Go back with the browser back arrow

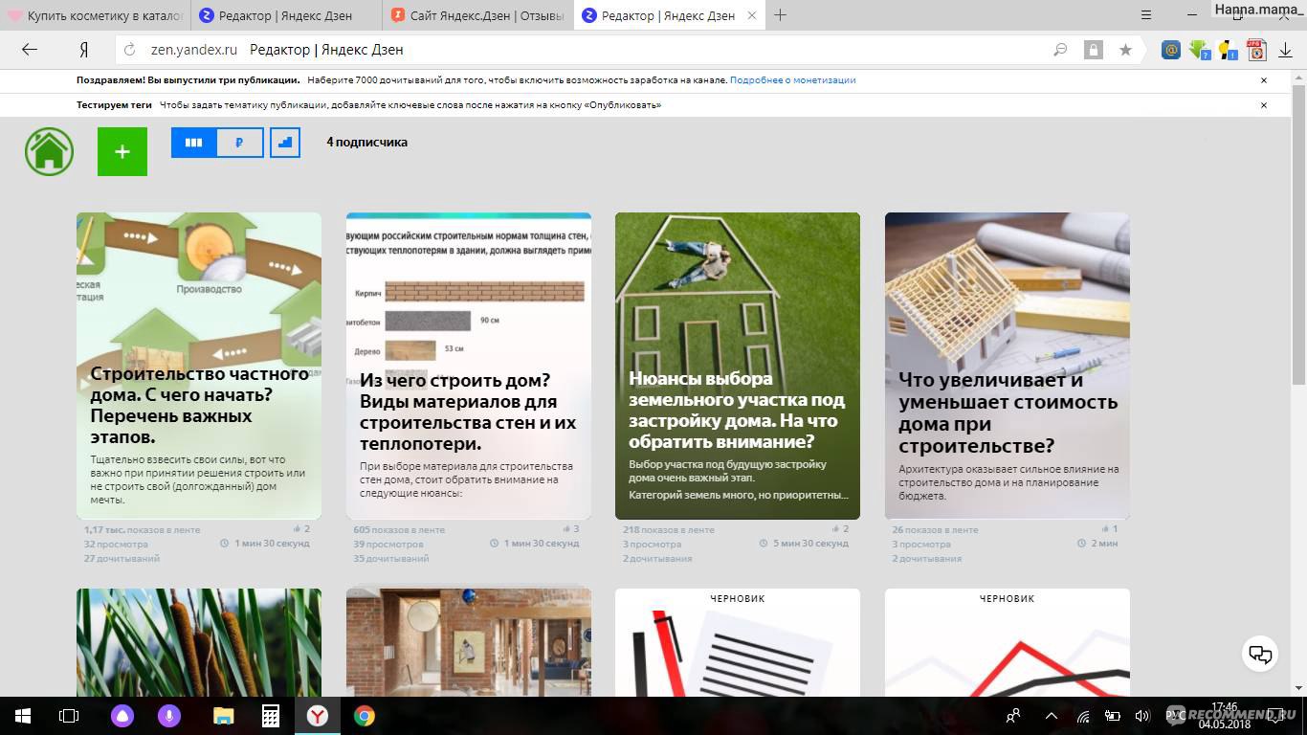(x=30, y=50)
